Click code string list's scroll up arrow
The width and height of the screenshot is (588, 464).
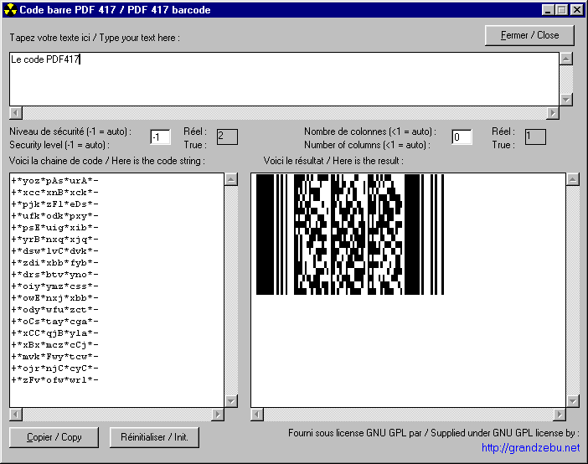(x=230, y=179)
